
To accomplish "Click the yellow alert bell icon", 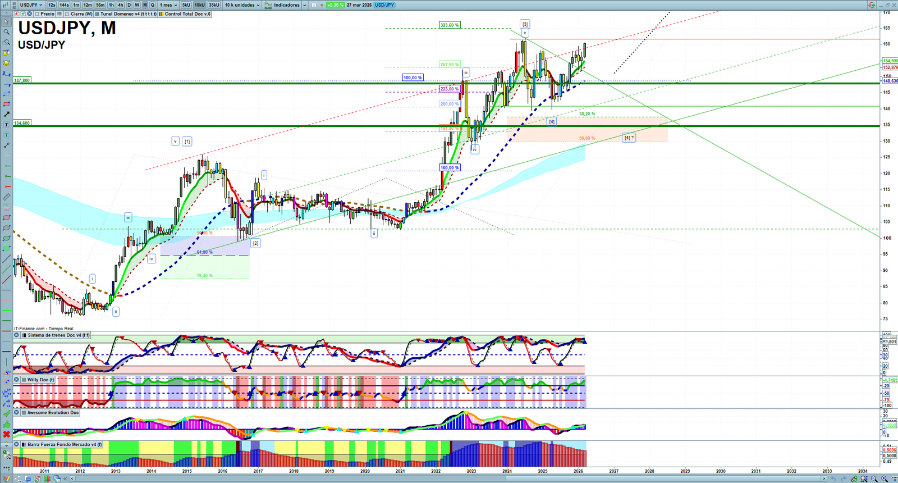I will 6,63.
